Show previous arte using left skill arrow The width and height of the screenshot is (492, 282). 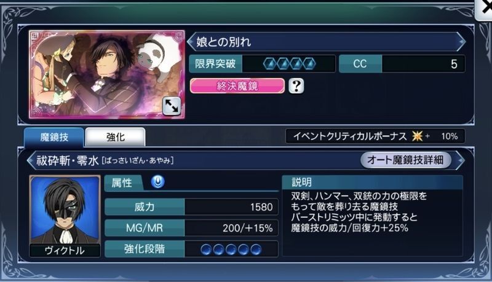pos(31,160)
